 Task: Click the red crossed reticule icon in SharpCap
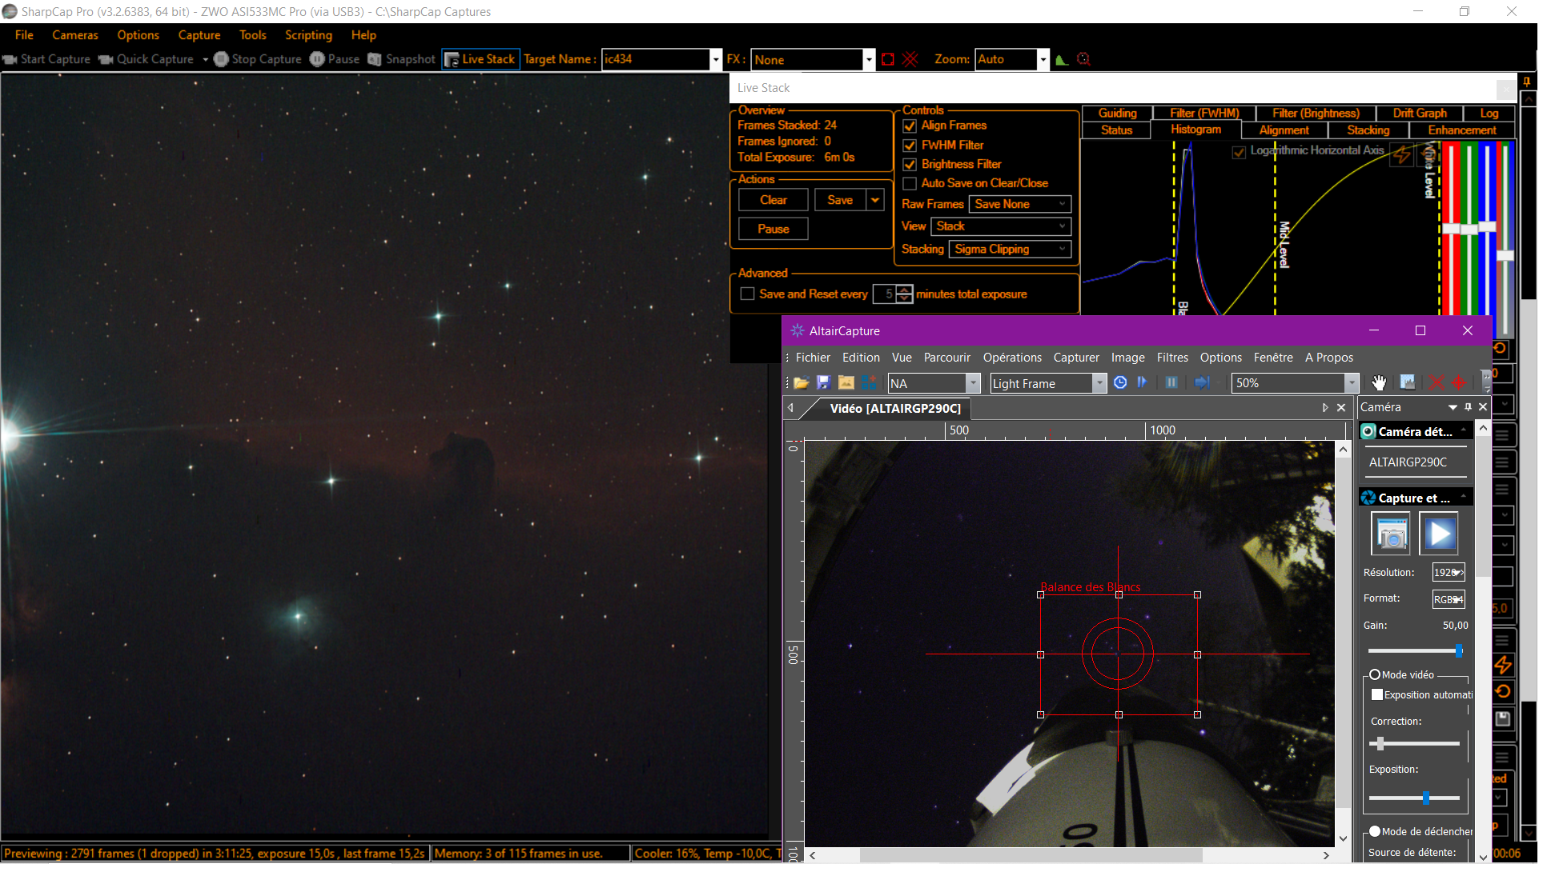click(x=910, y=59)
